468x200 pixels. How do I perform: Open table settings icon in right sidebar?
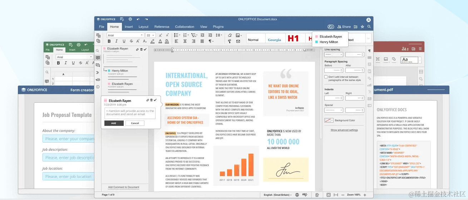tap(369, 58)
